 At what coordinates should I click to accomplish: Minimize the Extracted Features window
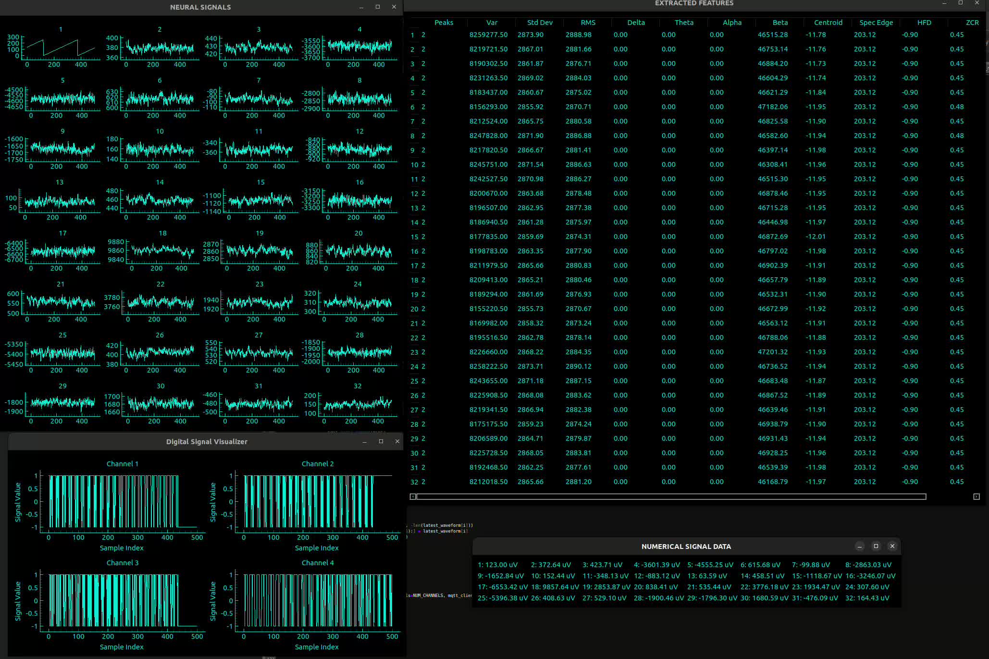(944, 3)
